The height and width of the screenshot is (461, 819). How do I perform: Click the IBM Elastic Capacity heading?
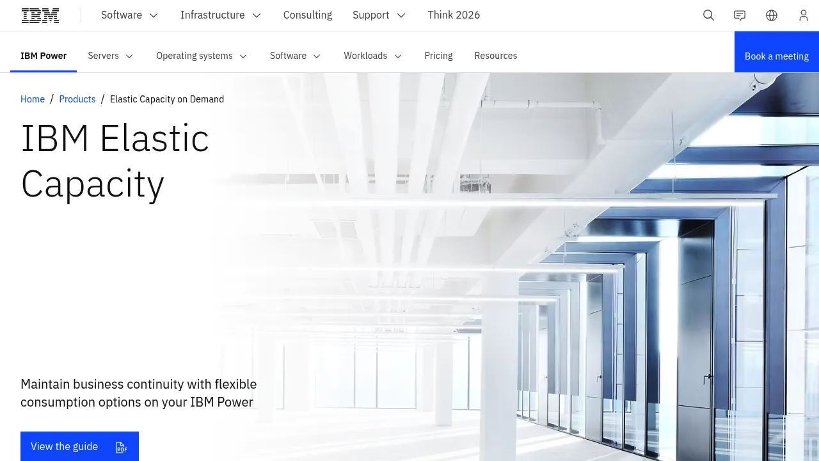tap(115, 161)
